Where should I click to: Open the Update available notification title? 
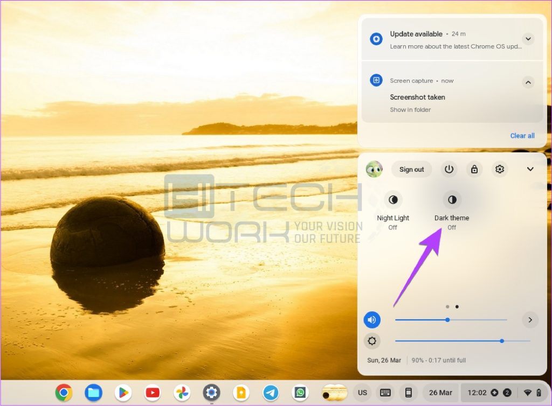coord(416,34)
